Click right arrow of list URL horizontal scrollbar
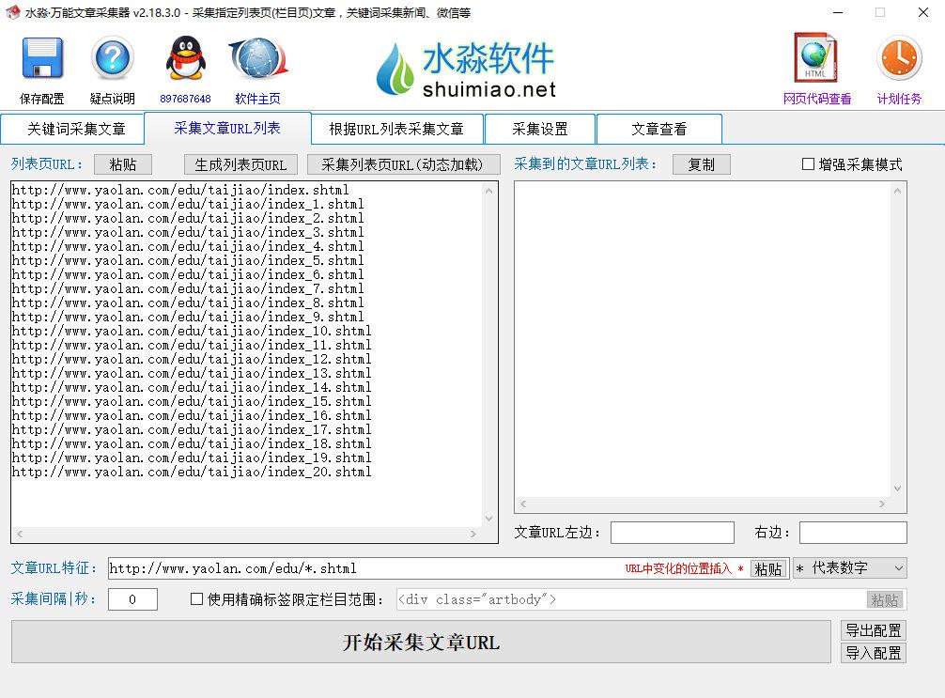Screen dimensions: 945x698 tap(473, 534)
